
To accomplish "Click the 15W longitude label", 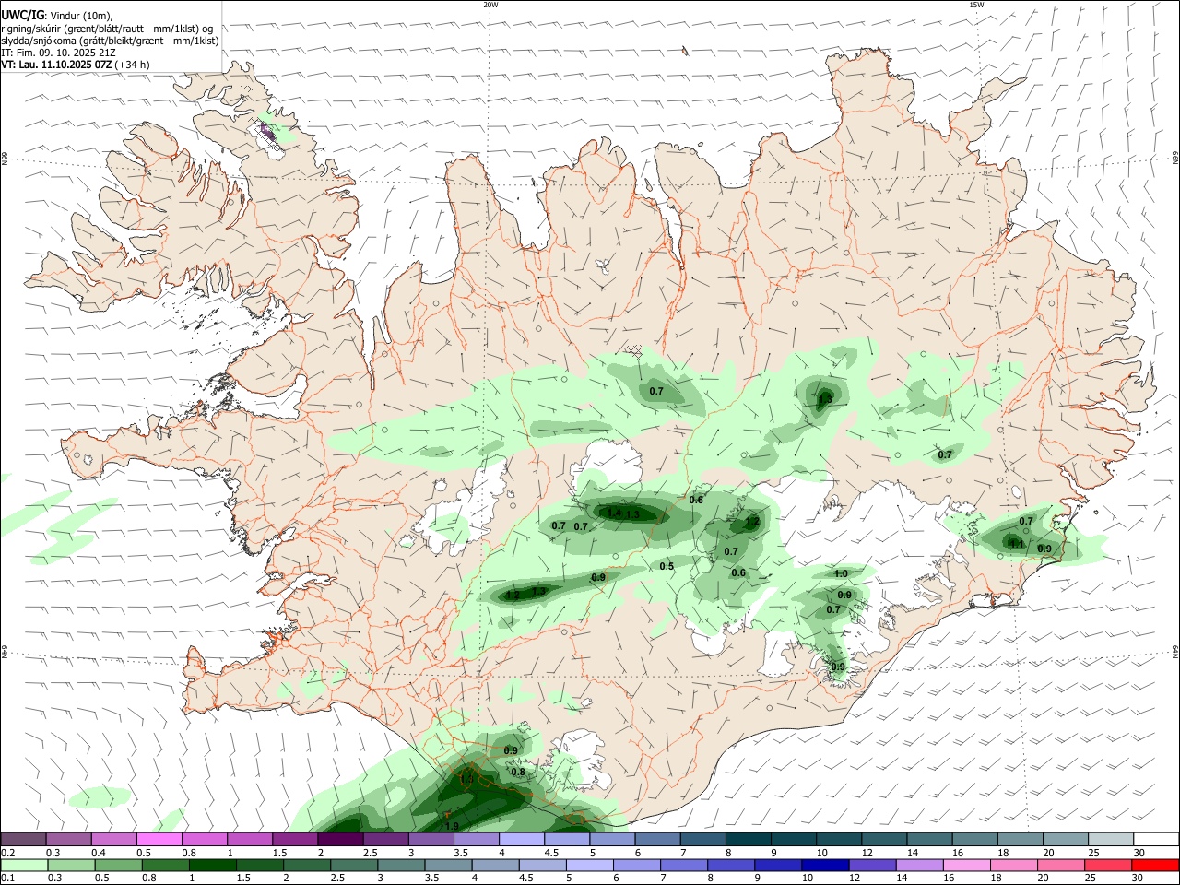I will 976,5.
